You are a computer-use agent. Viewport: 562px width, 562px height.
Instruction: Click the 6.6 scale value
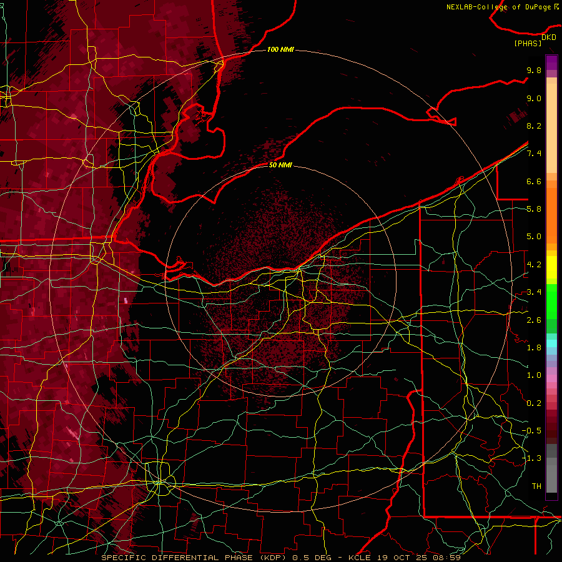click(534, 181)
